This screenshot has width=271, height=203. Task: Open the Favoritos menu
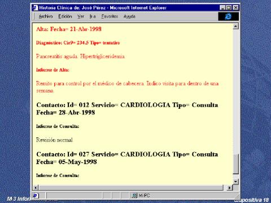[110, 16]
